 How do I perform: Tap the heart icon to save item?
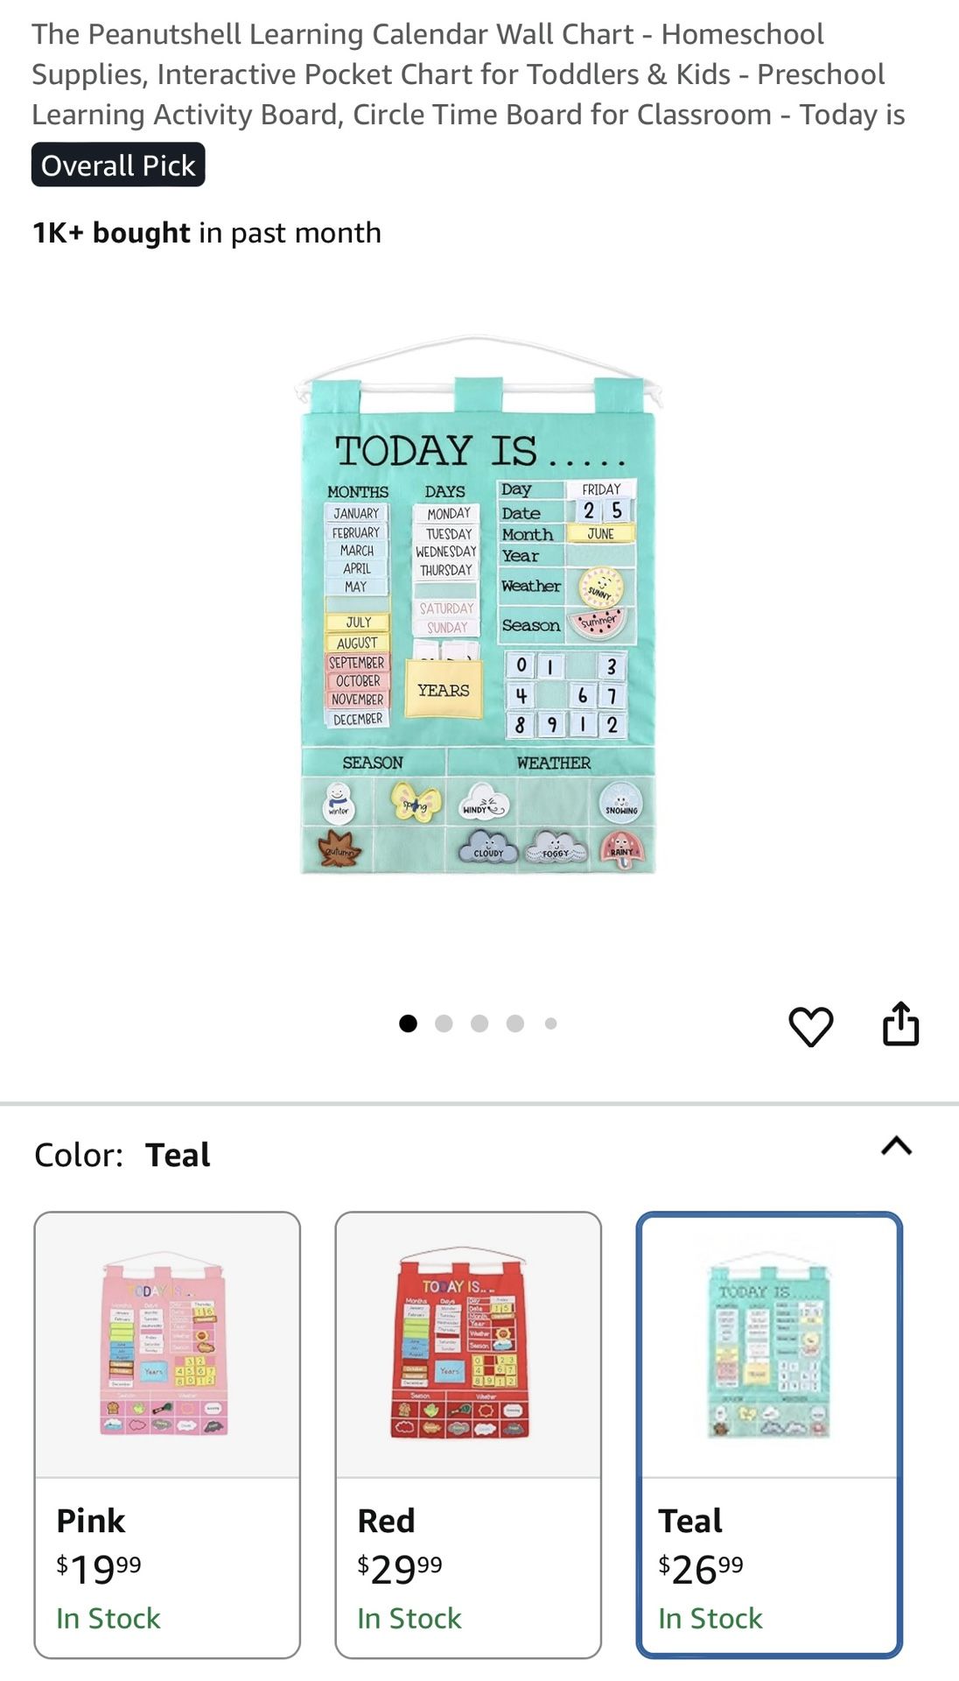811,1026
